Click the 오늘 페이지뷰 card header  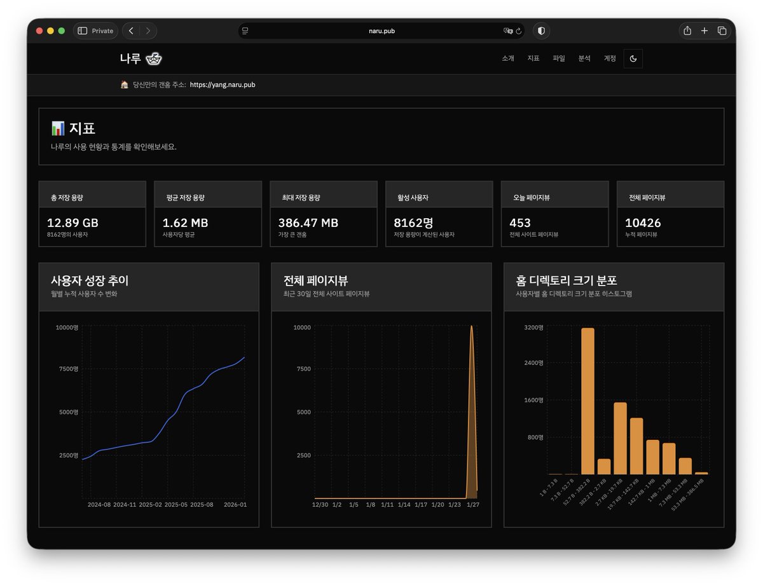click(x=555, y=195)
